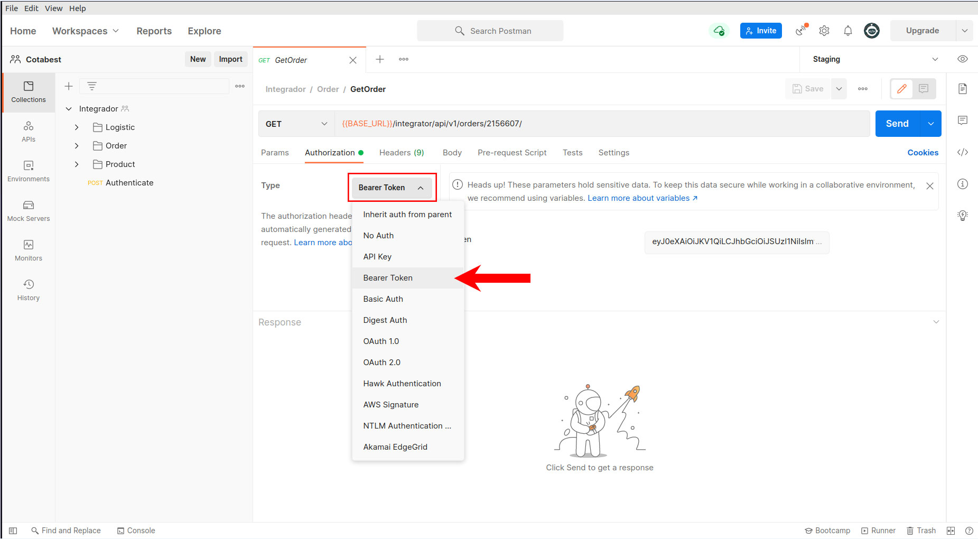Viewport: 978px width, 539px height.
Task: Open the Mock Servers panel
Action: [x=29, y=211]
